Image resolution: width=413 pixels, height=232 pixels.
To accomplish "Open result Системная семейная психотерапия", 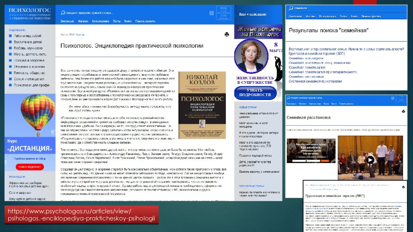I will (315, 81).
